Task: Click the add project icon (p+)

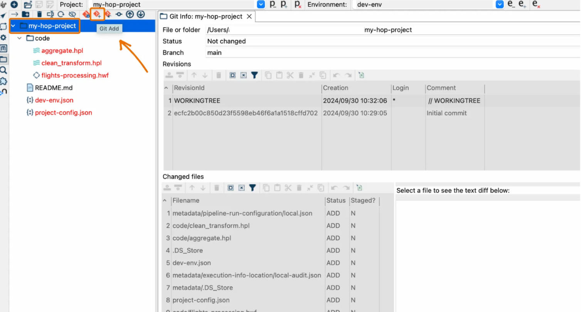Action: click(x=285, y=5)
